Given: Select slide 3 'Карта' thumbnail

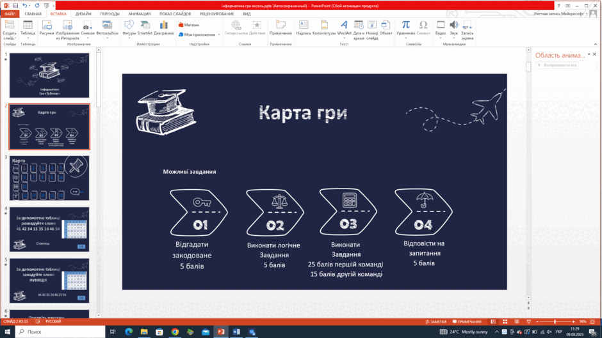Looking at the screenshot, I should 49,178.
